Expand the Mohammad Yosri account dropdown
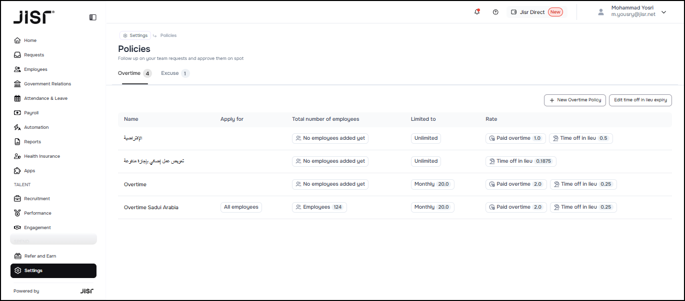Screen dimensions: 685x301 coord(663,12)
